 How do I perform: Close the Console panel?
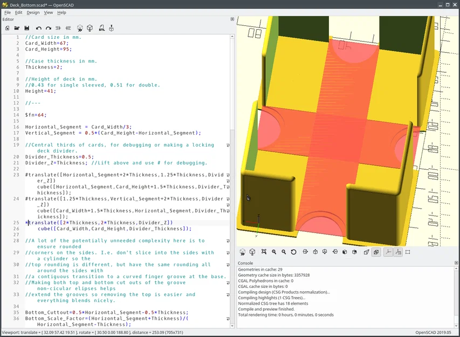click(x=456, y=263)
